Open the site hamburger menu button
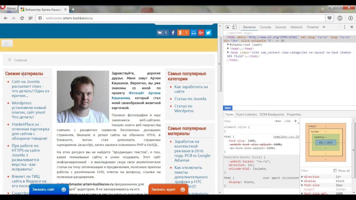This screenshot has width=356, height=200. click(x=7, y=43)
